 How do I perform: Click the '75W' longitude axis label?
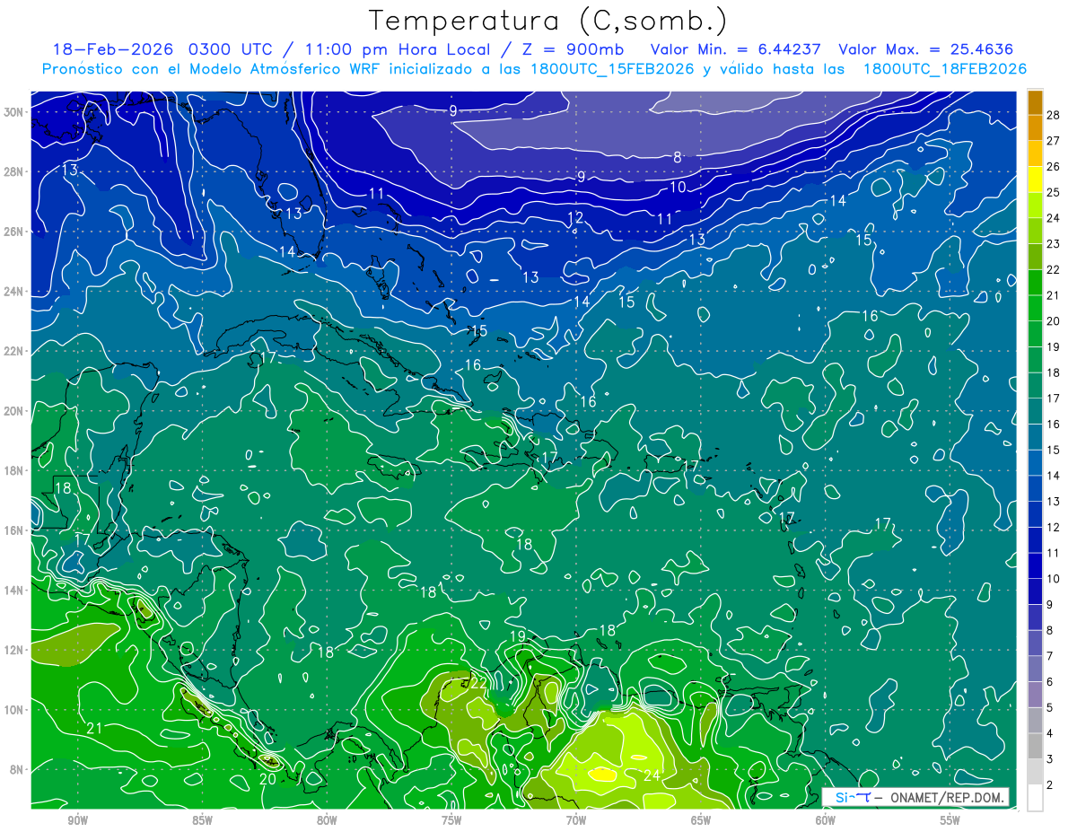click(x=451, y=820)
